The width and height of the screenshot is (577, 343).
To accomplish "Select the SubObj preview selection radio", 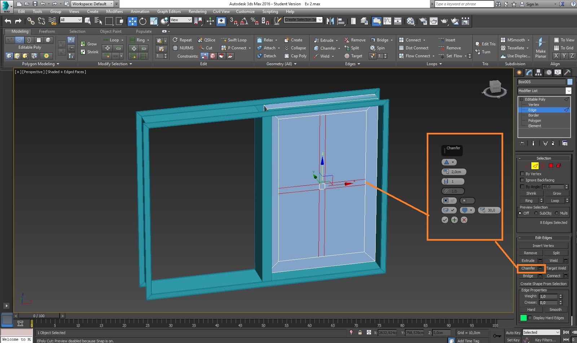I will tap(536, 213).
